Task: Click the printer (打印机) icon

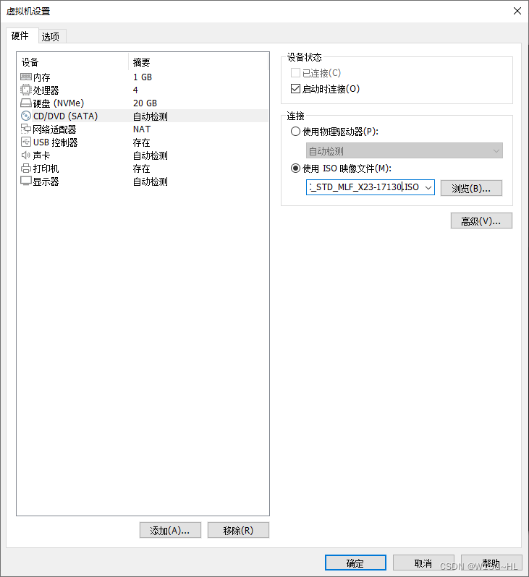Action: (x=26, y=168)
